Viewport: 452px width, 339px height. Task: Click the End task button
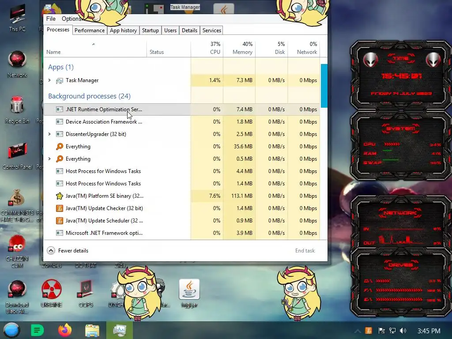305,251
